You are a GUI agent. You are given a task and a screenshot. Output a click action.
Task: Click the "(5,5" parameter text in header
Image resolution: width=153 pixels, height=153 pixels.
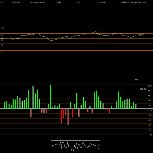coord(79,2)
